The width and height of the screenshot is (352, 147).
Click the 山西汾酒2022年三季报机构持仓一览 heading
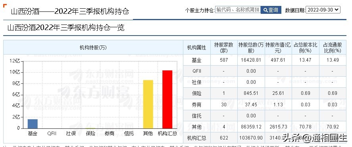(66, 28)
